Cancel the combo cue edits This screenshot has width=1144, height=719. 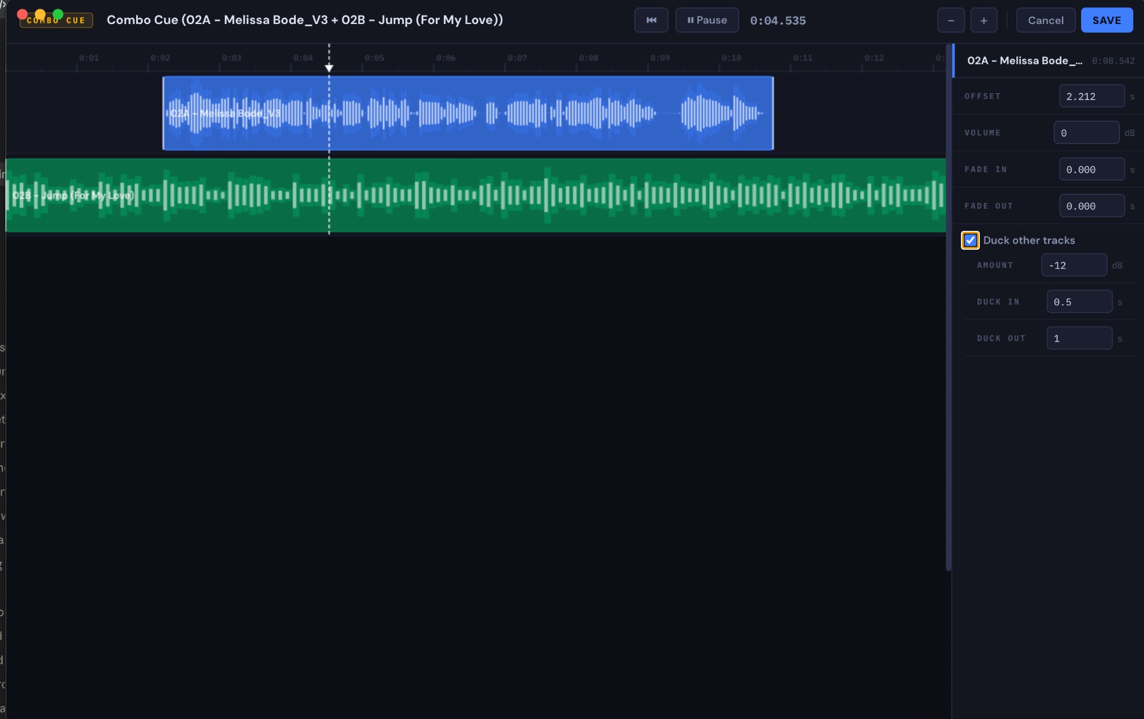(1046, 21)
